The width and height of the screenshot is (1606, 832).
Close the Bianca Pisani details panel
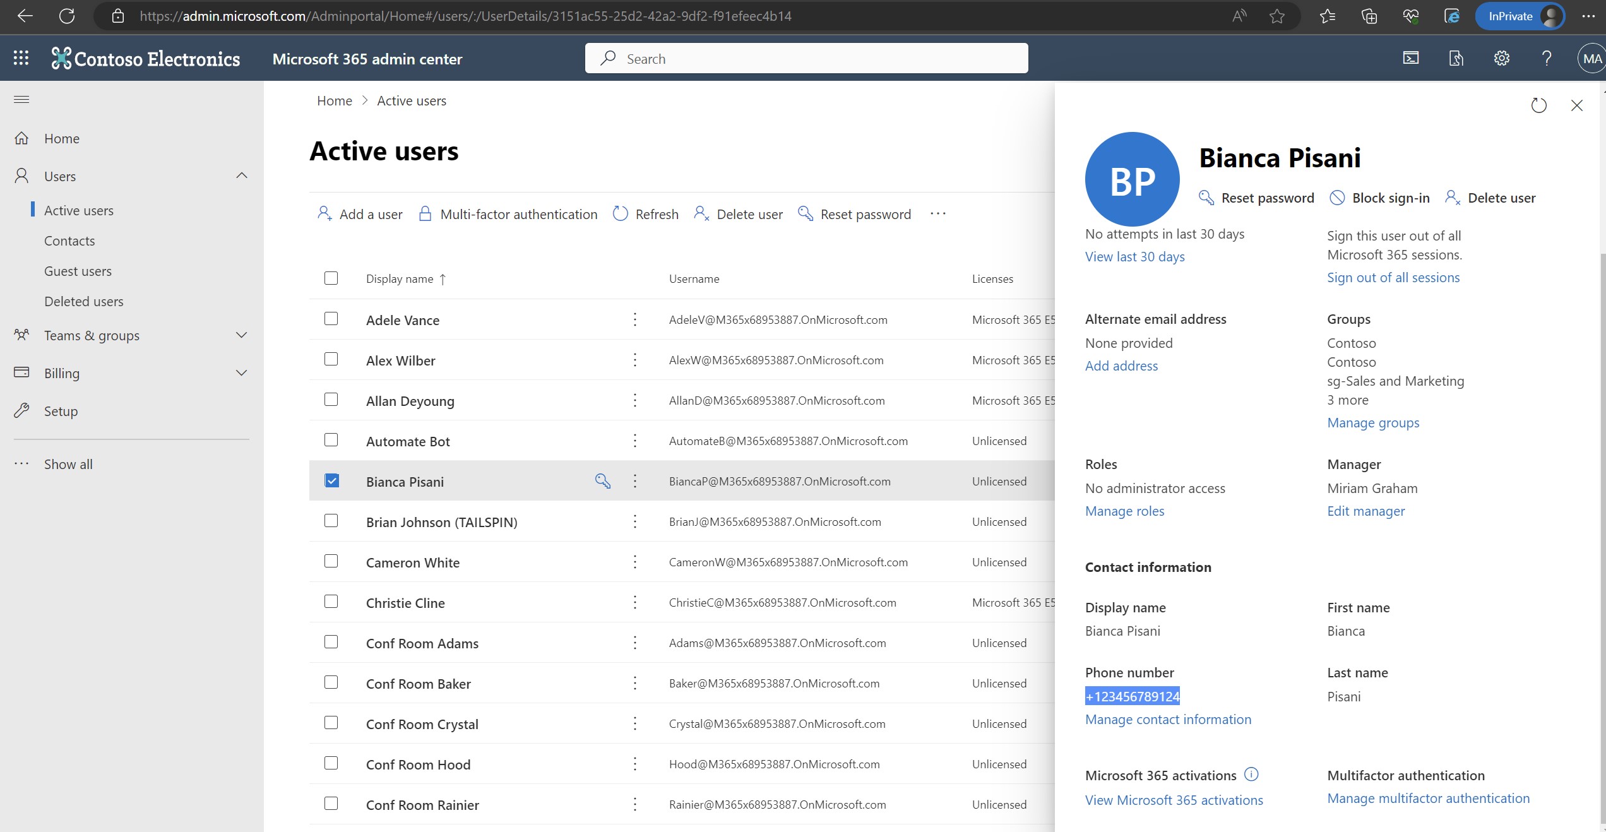click(1577, 105)
